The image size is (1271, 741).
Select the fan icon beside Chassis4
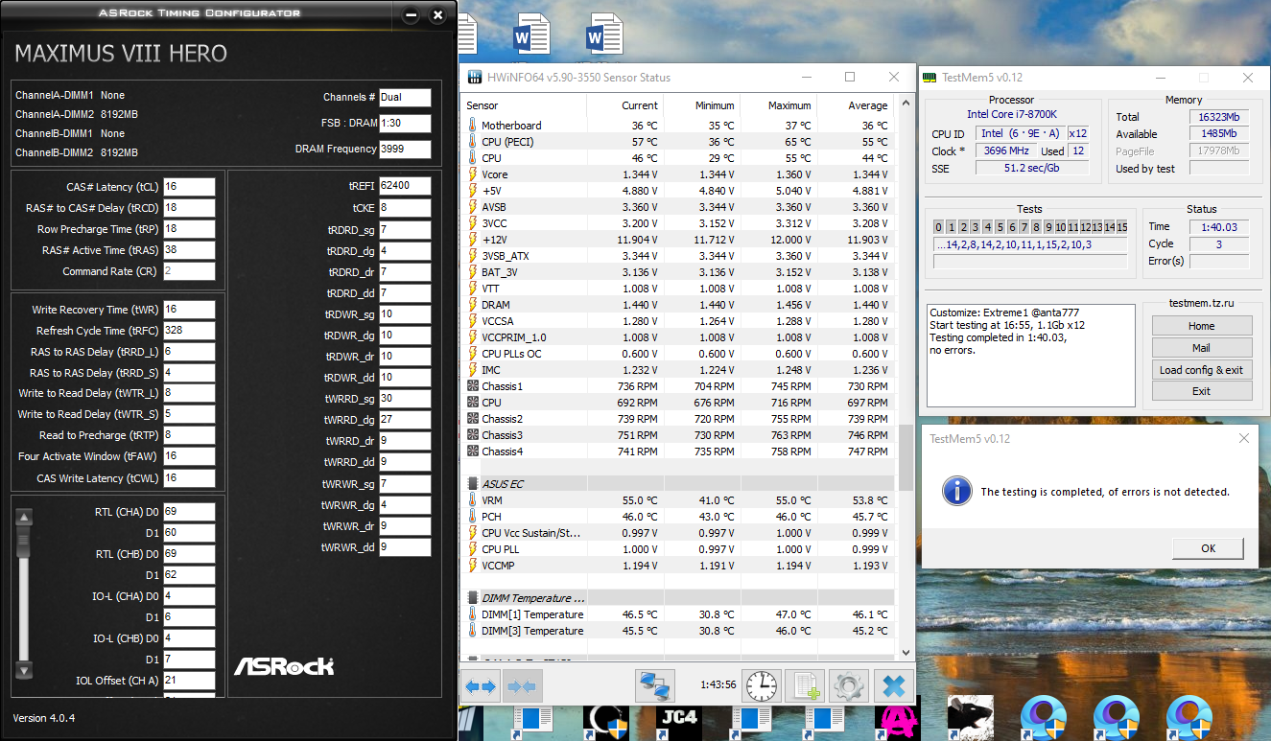pyautogui.click(x=472, y=452)
